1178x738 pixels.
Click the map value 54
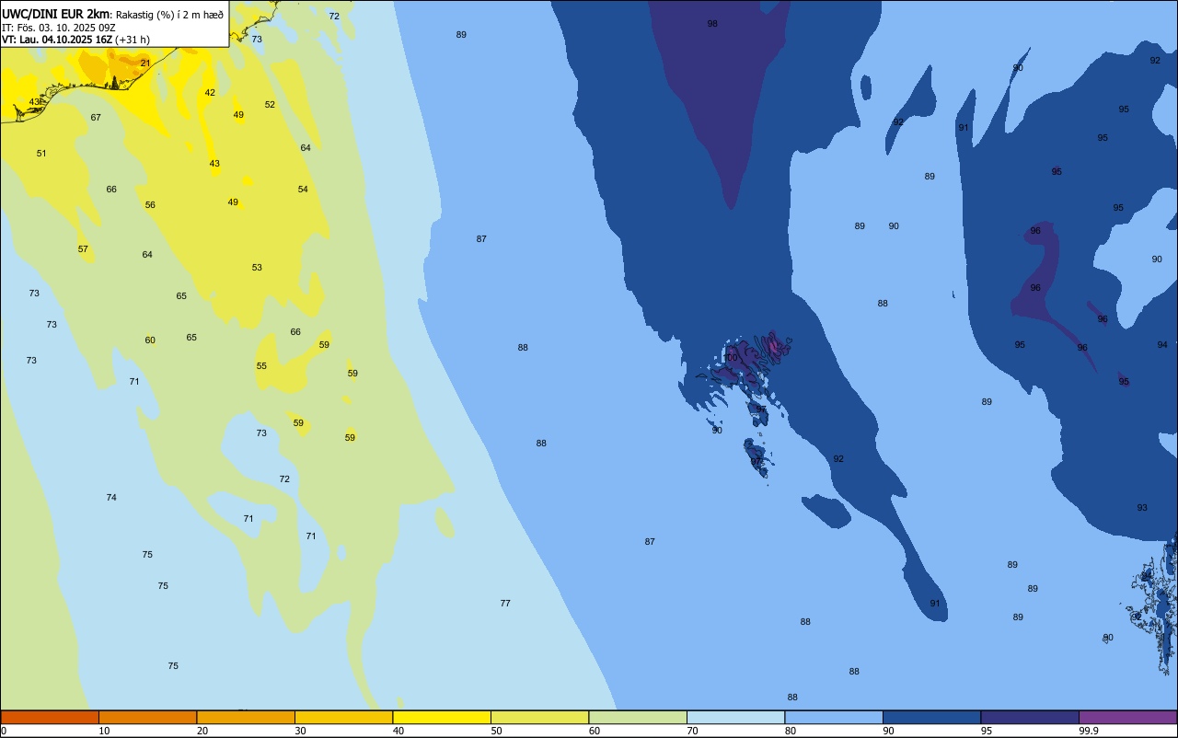pos(303,190)
